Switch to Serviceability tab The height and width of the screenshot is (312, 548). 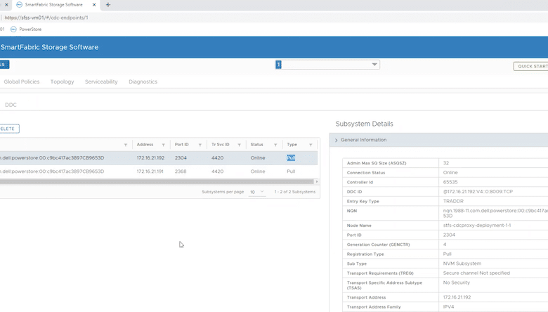(101, 82)
